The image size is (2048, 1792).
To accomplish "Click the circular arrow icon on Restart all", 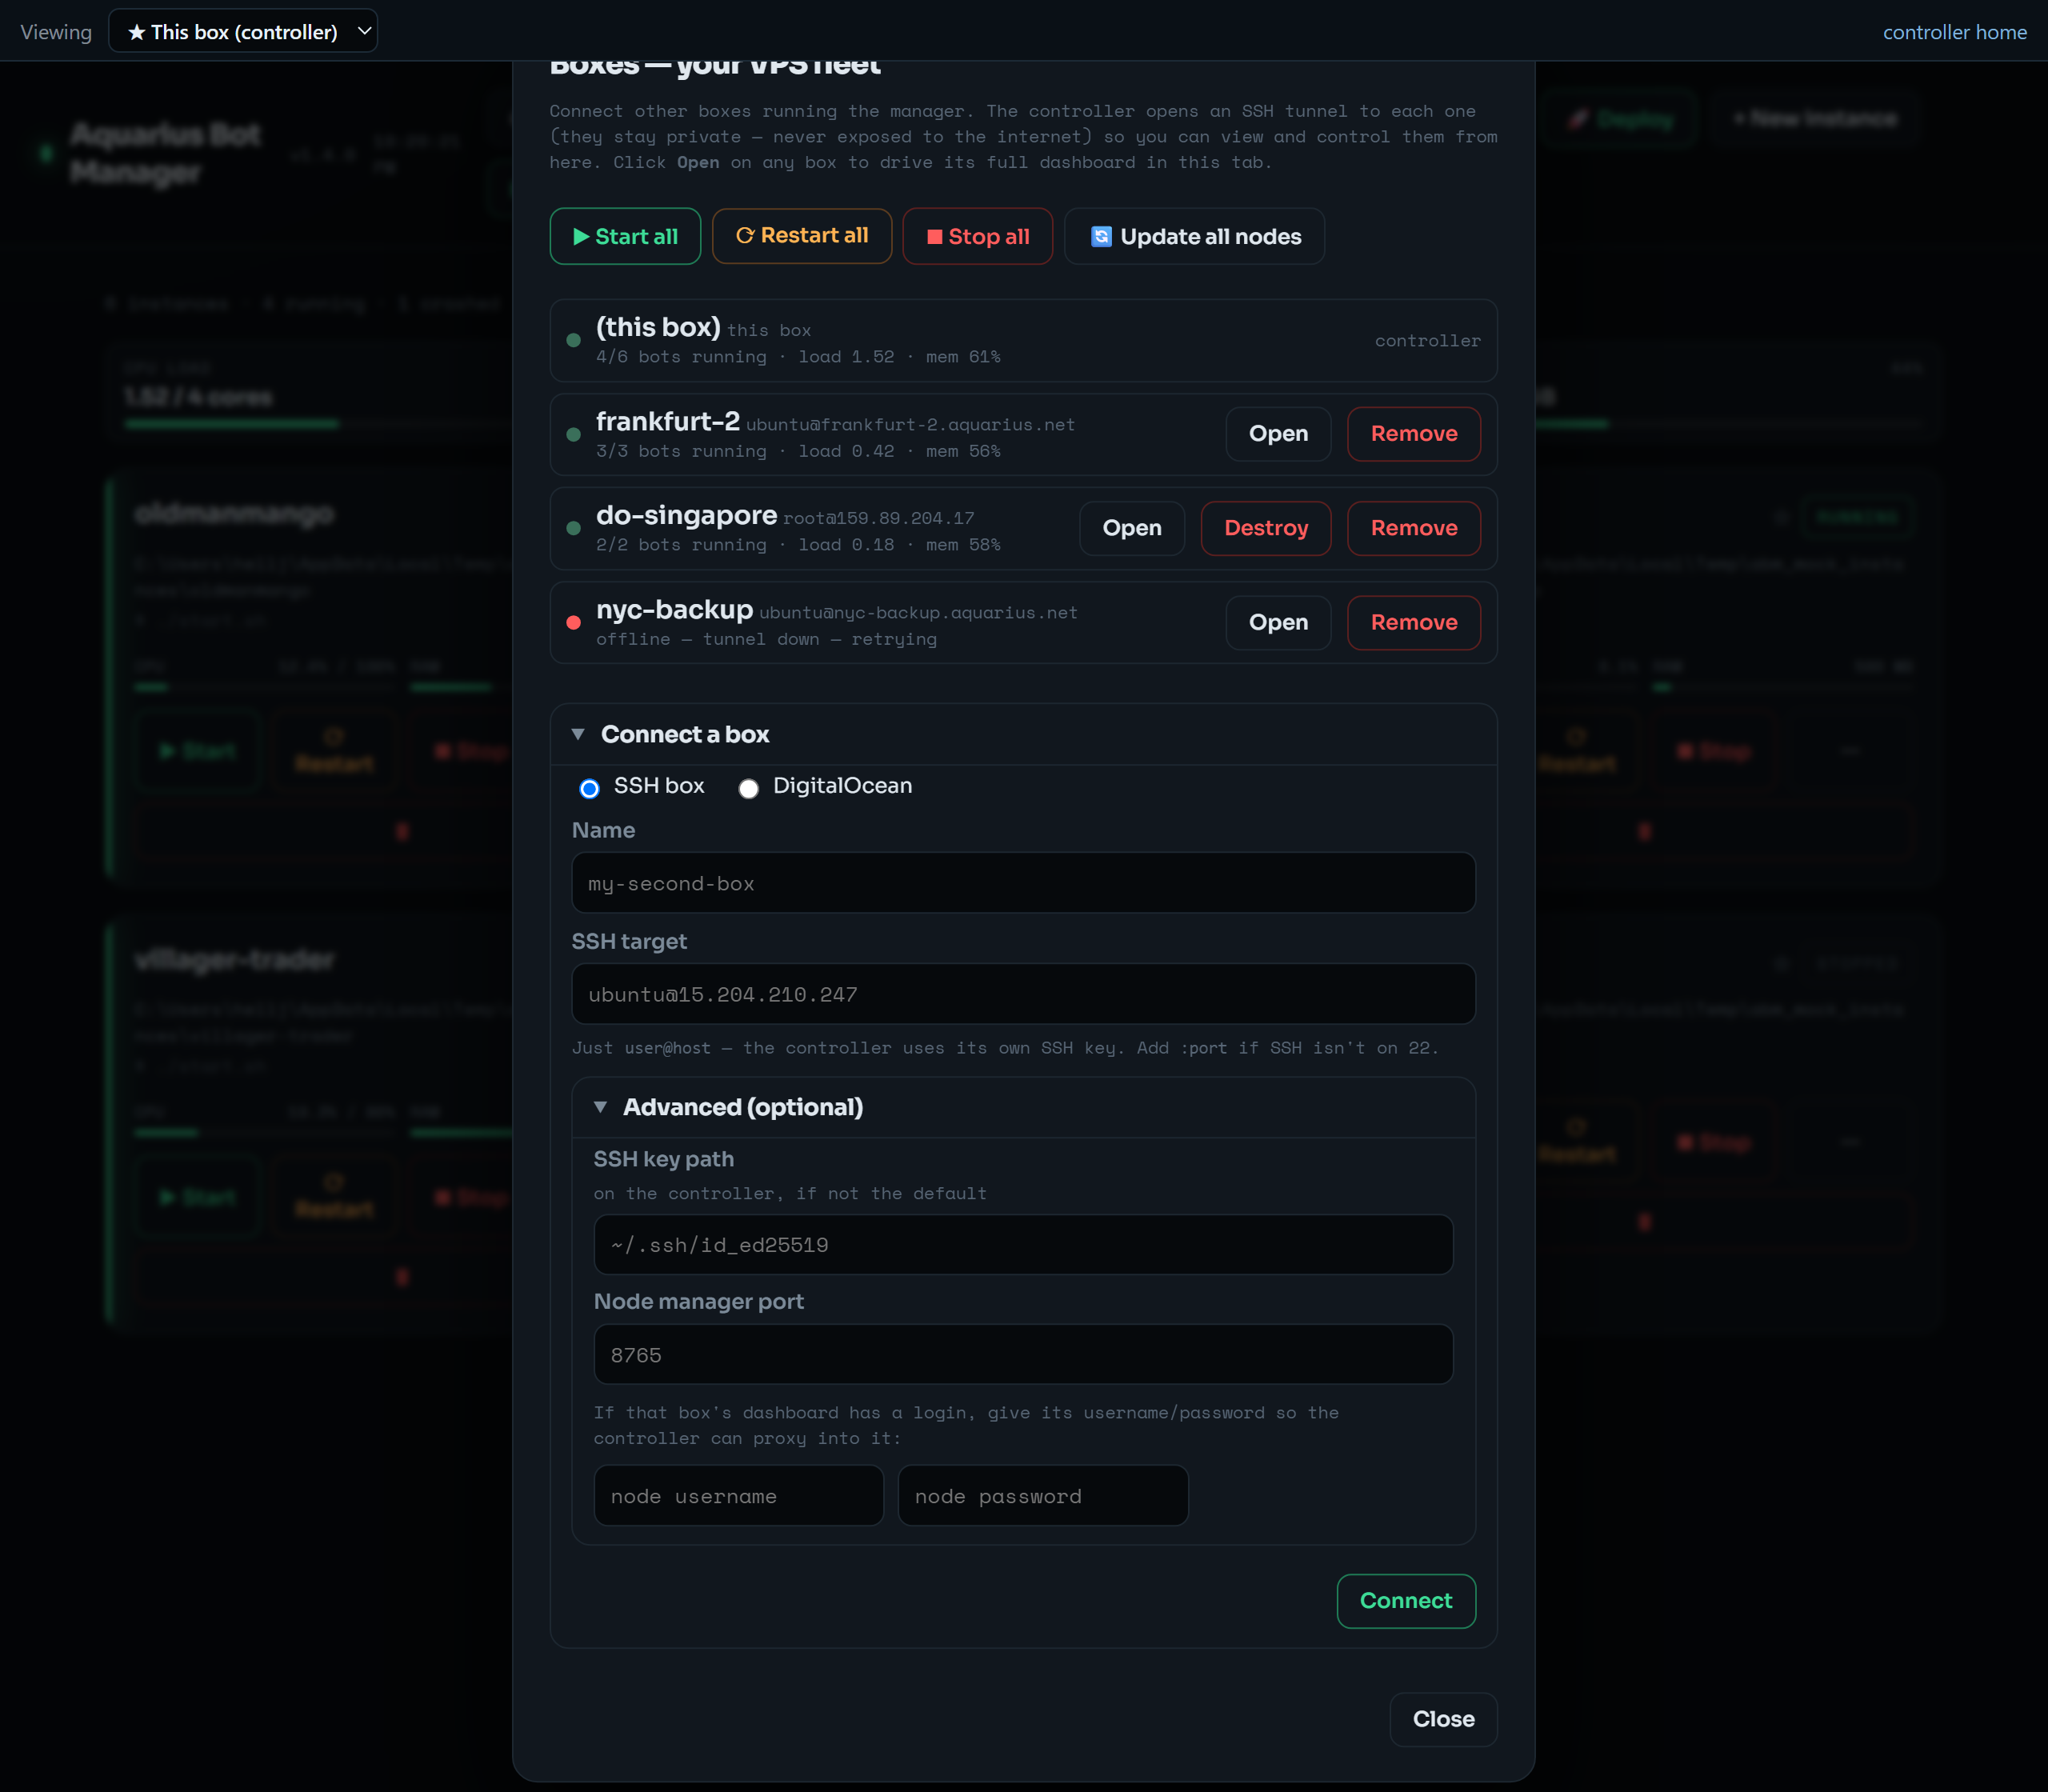I will coord(745,235).
